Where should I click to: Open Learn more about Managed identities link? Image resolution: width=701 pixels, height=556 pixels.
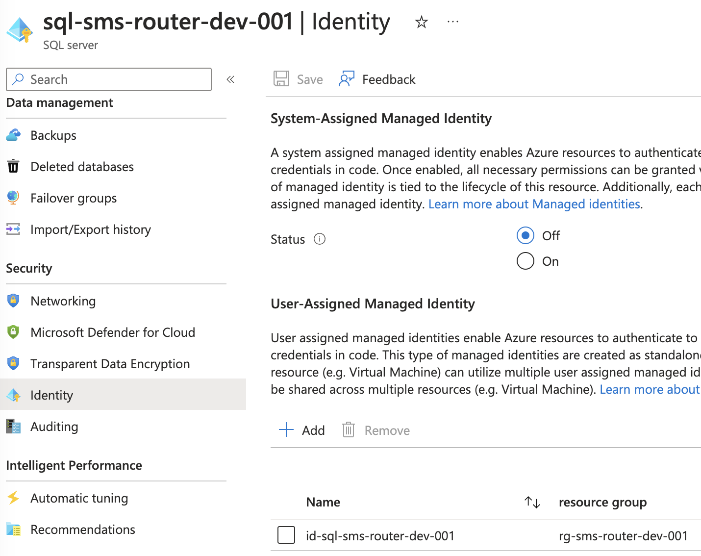point(534,204)
